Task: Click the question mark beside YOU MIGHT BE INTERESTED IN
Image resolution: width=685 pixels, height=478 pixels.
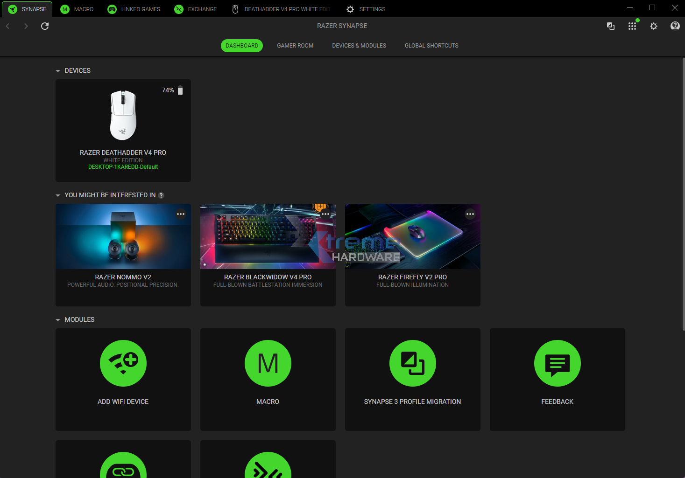Action: (161, 195)
